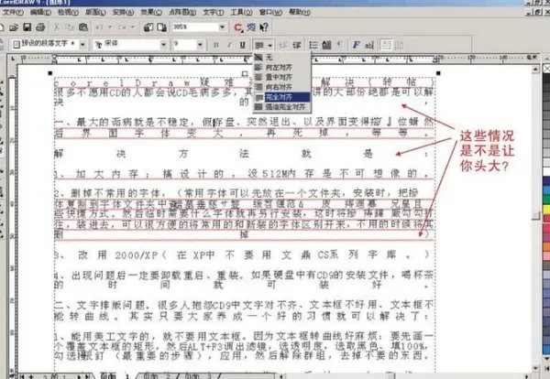Click the Open file folder icon
The height and width of the screenshot is (379, 550).
[x=14, y=27]
